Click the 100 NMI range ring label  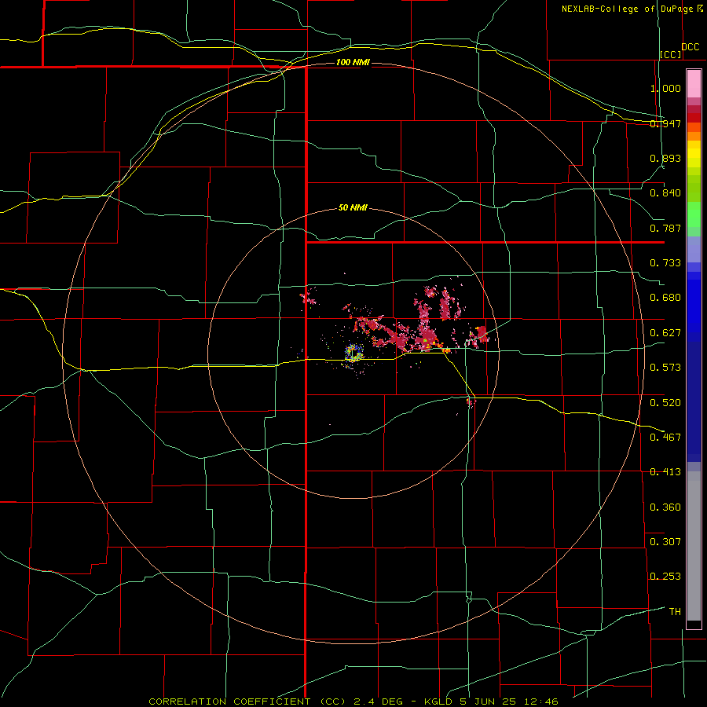353,62
